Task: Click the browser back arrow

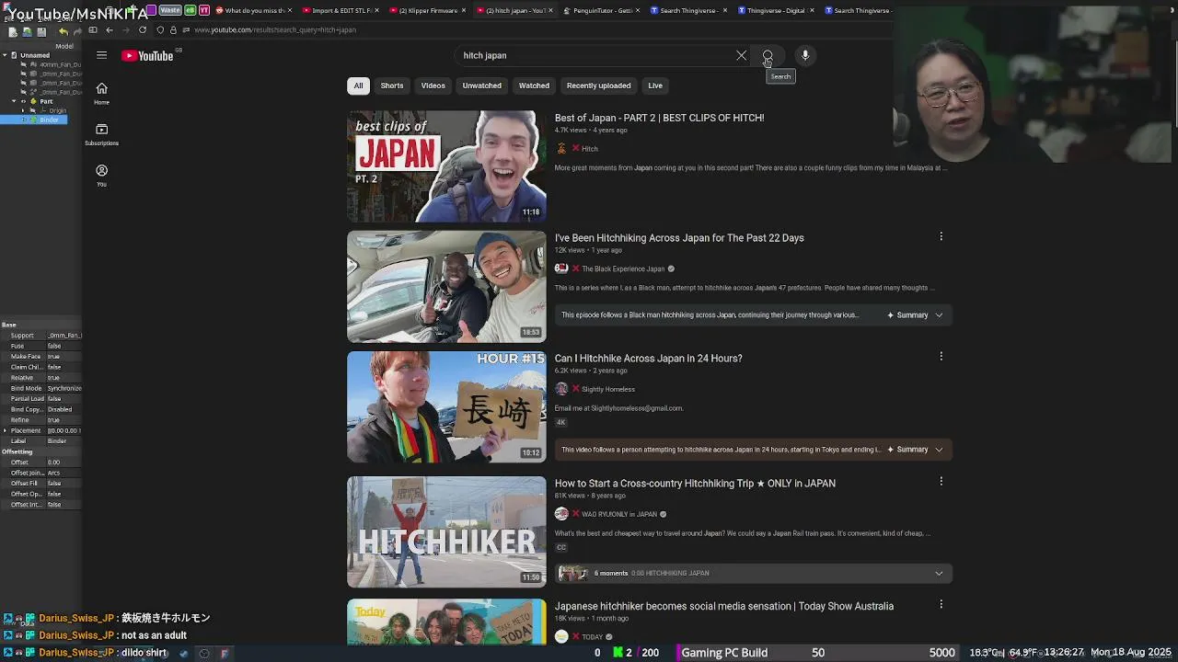Action: pyautogui.click(x=110, y=29)
